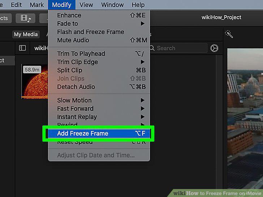263x197 pixels.
Task: Click the media Search field
Action: point(178,48)
